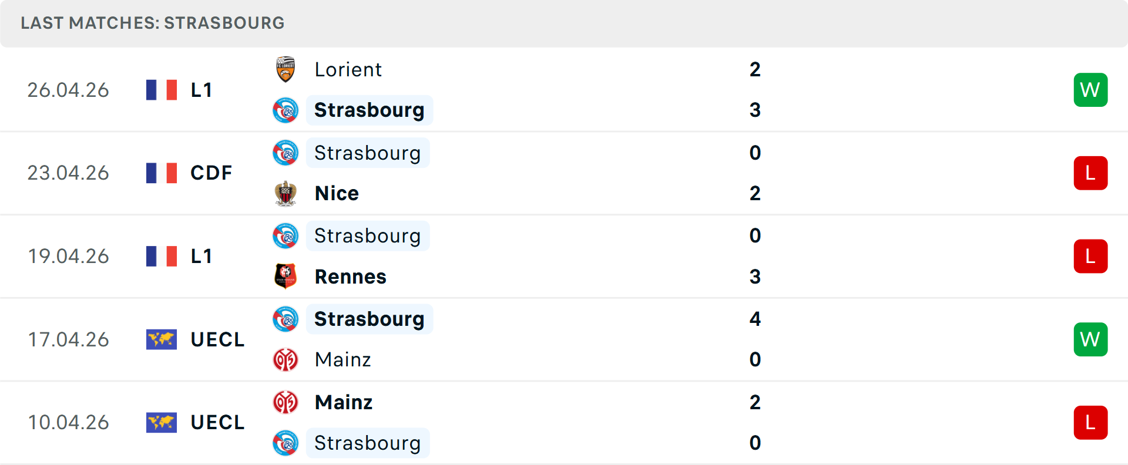The width and height of the screenshot is (1128, 465).
Task: Expand details for the Rennes fixture
Action: click(564, 256)
